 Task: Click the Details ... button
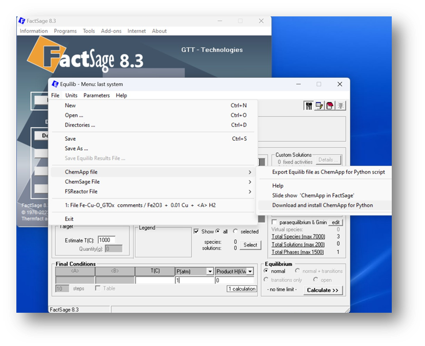328,160
